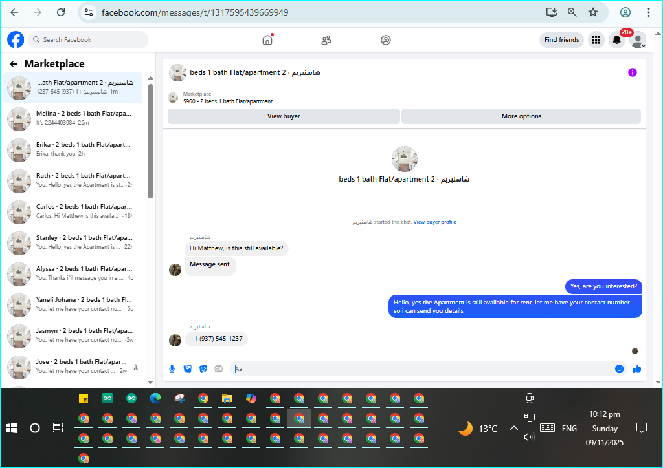The width and height of the screenshot is (663, 468).
Task: Open Stanley's conversation in the list
Action: coord(74,242)
